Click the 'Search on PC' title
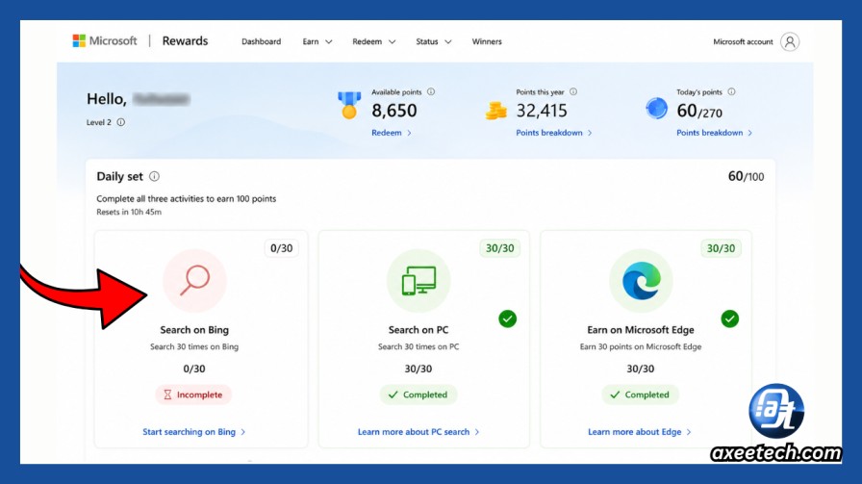The height and width of the screenshot is (484, 862). (418, 330)
